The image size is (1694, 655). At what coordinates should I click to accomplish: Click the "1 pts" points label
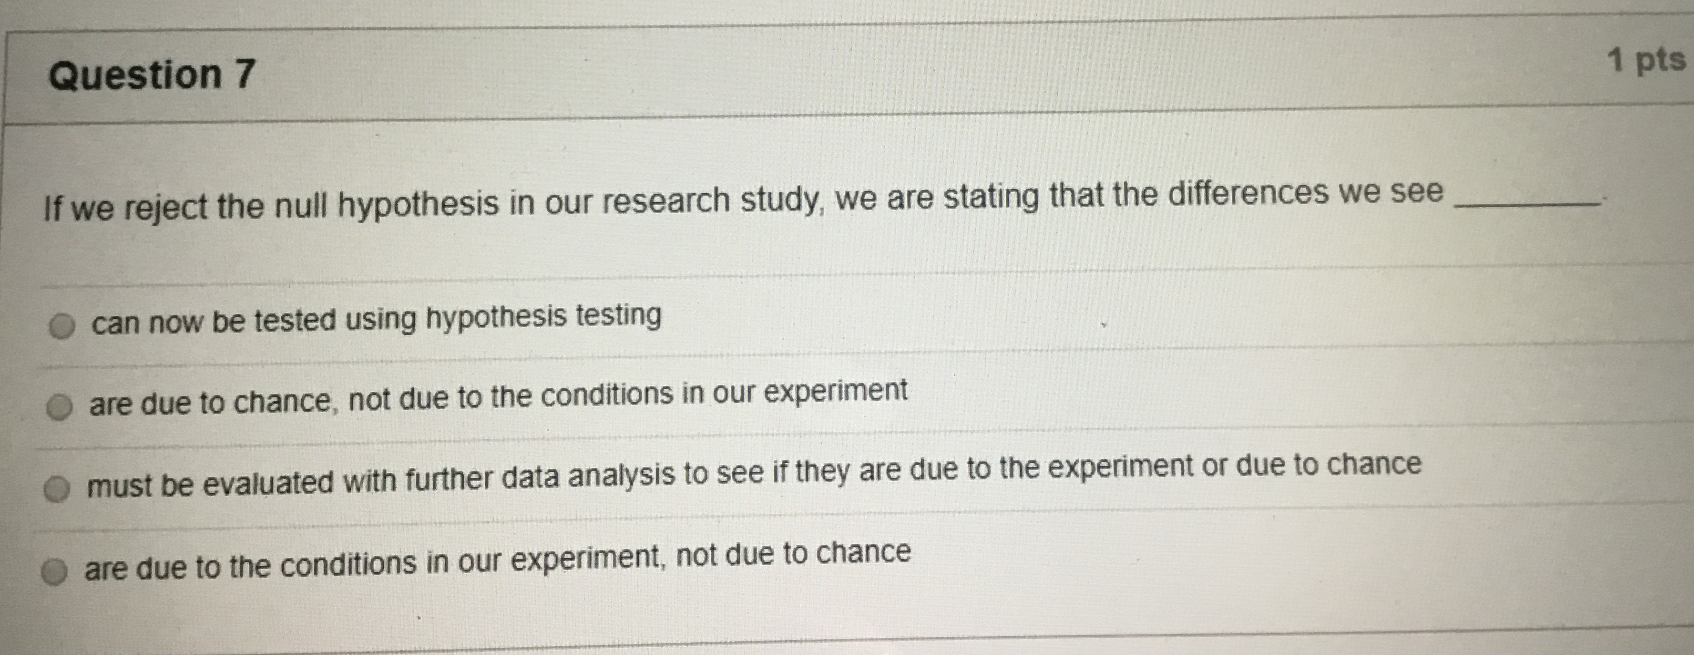(1646, 61)
